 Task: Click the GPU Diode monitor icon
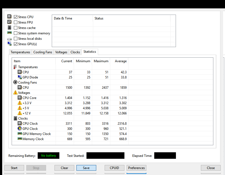pyautogui.click(x=20, y=77)
